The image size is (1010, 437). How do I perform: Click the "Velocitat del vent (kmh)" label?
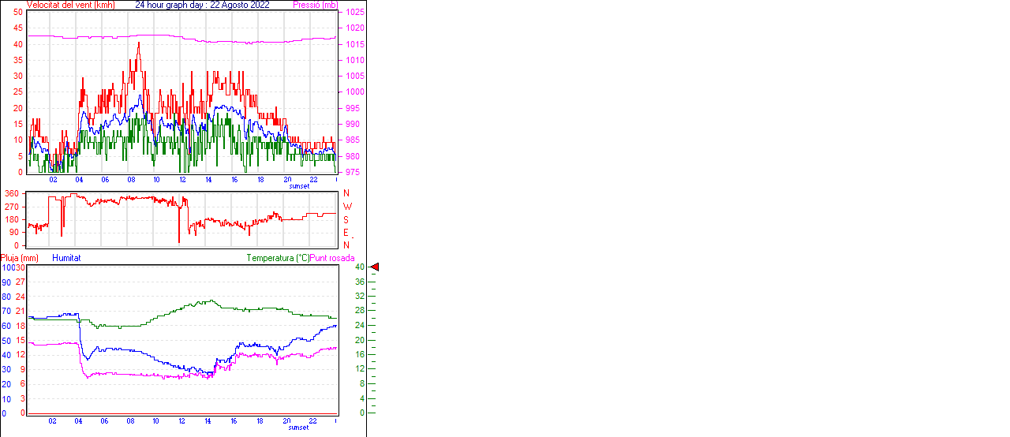[70, 5]
